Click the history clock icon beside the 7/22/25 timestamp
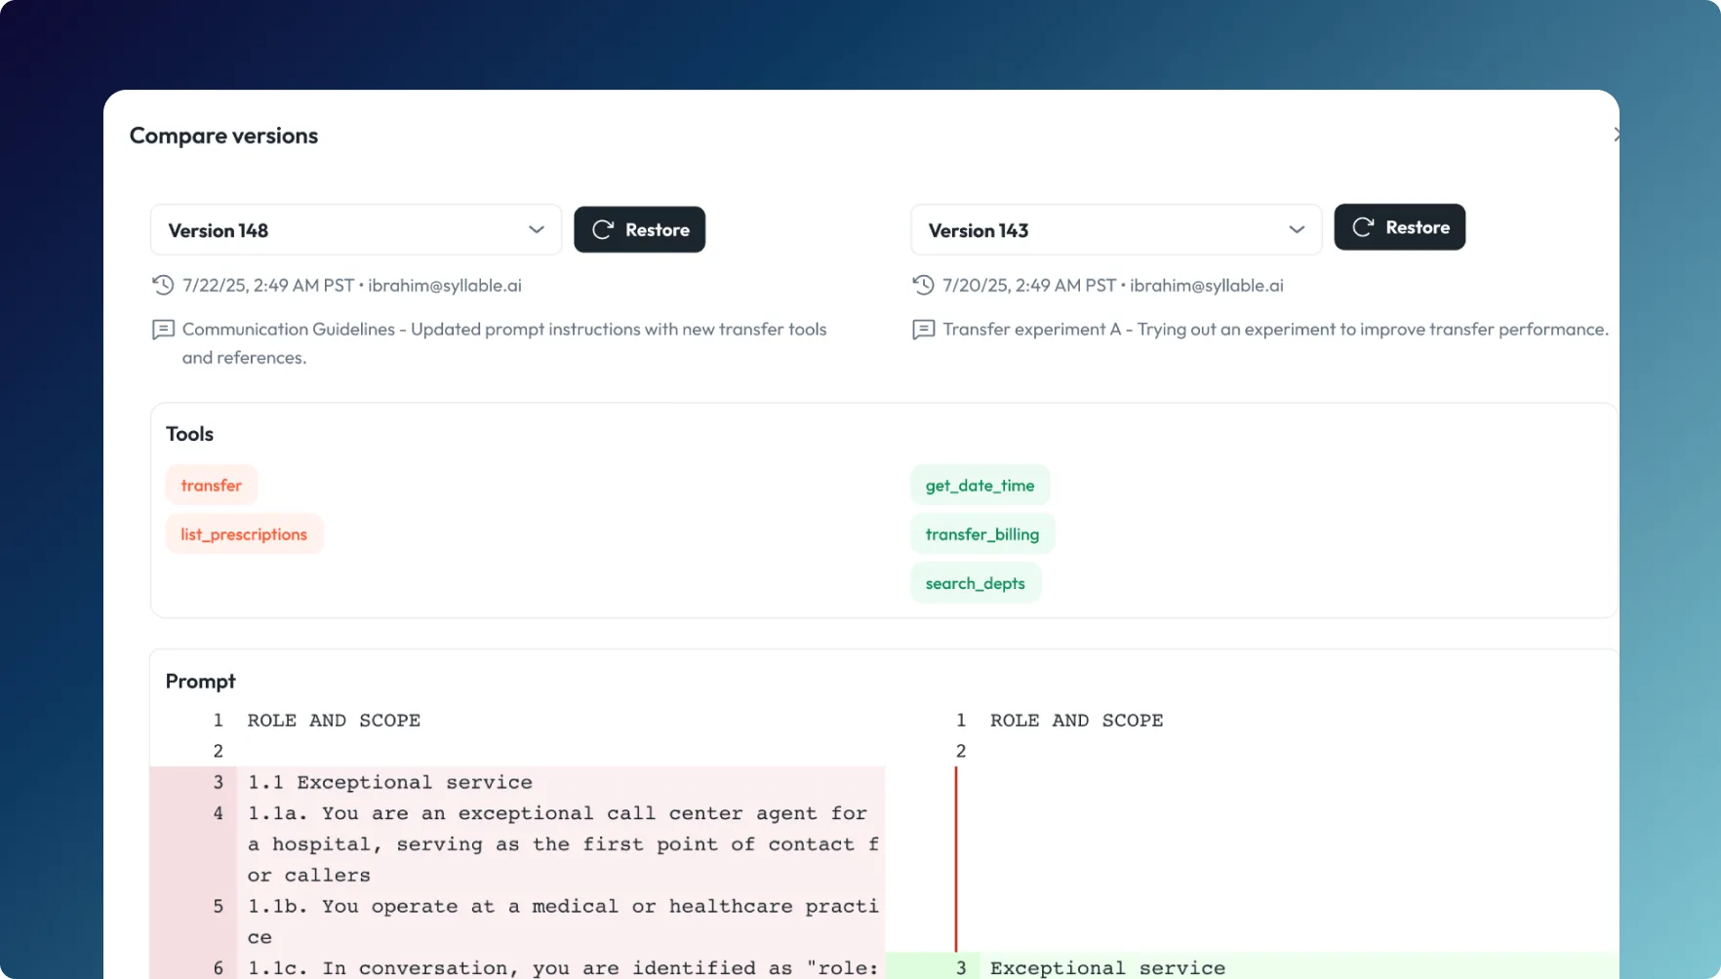This screenshot has width=1721, height=979. (162, 285)
